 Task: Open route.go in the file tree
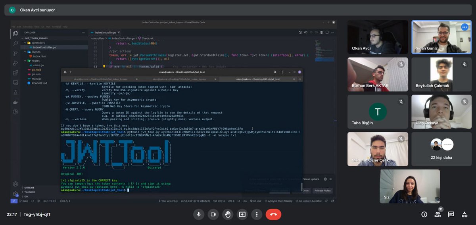click(x=38, y=65)
